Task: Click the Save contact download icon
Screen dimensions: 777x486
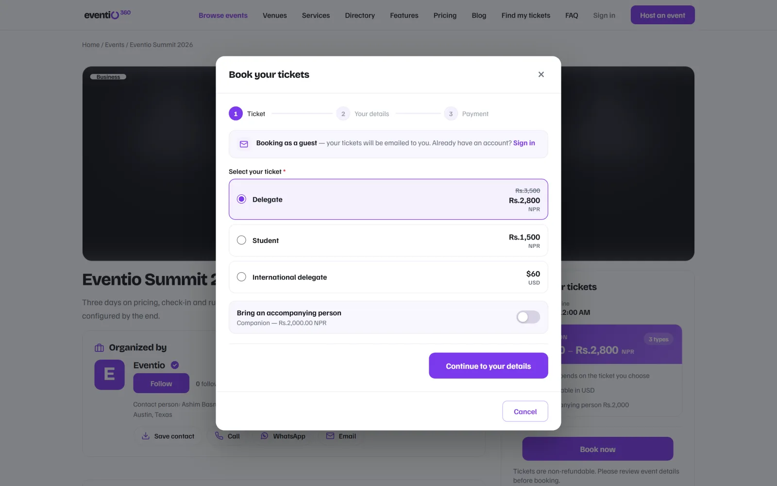Action: pyautogui.click(x=145, y=436)
